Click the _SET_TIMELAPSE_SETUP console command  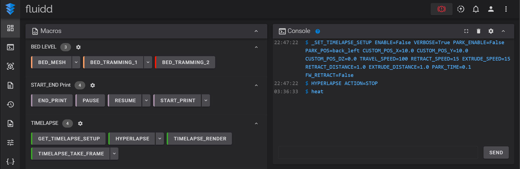408,59
